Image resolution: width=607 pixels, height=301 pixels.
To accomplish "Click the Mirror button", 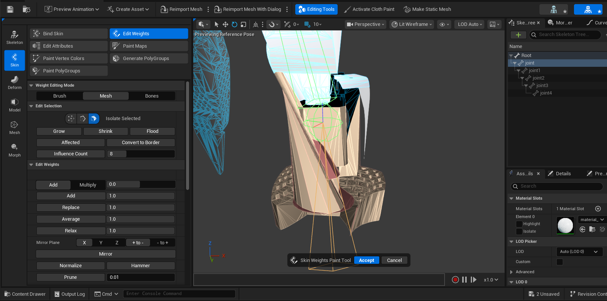I will (x=106, y=254).
